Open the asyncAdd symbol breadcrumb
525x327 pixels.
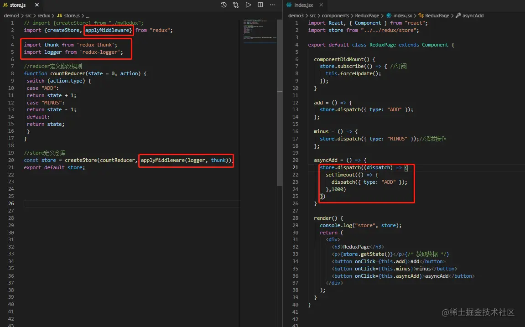[473, 16]
